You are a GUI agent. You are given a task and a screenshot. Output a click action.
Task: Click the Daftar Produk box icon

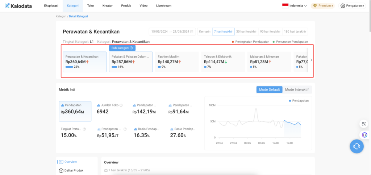(x=61, y=170)
